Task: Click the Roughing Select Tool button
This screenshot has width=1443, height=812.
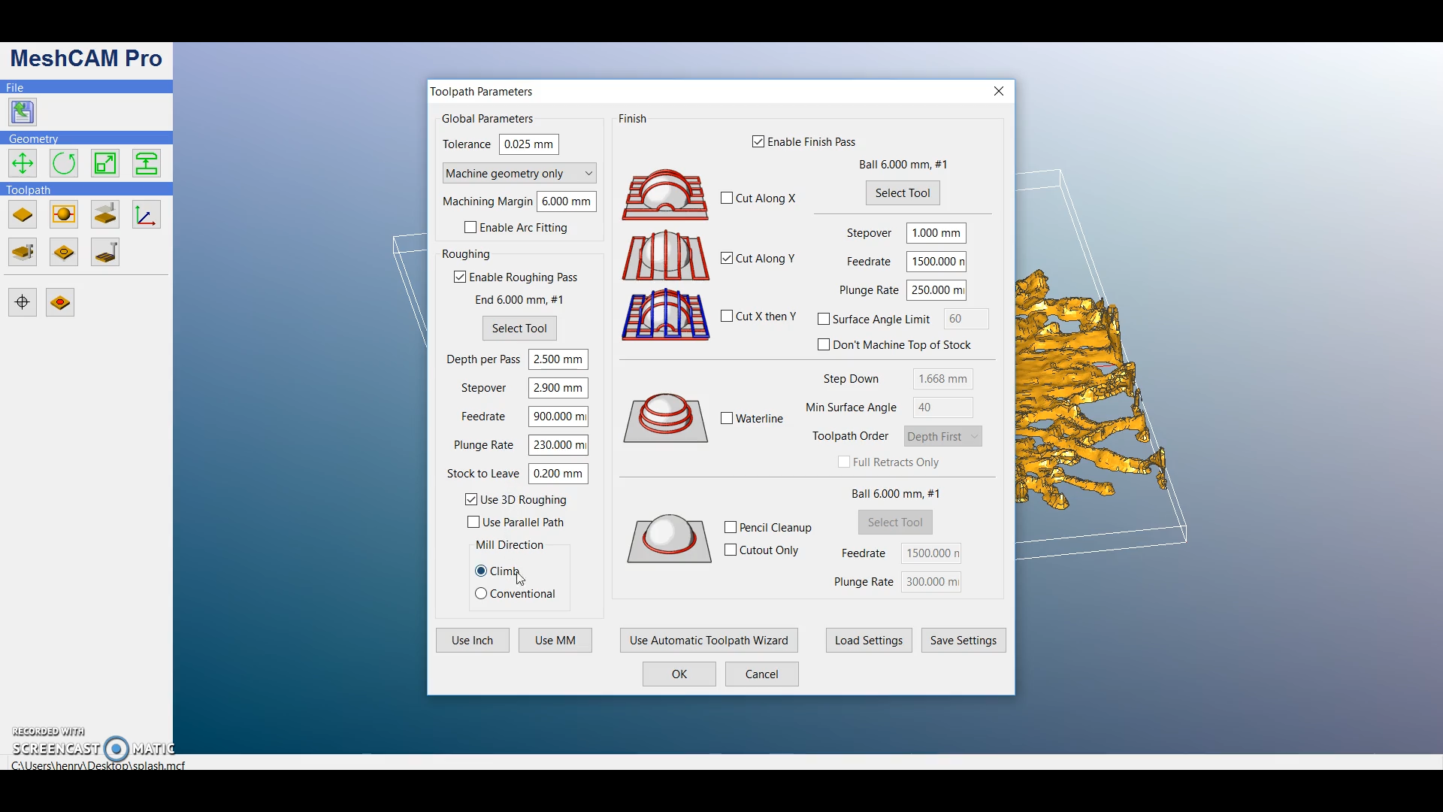Action: coord(519,328)
